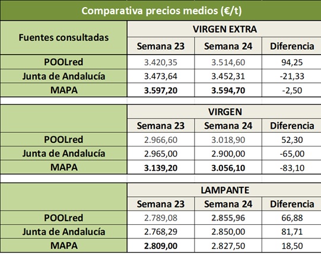
Task: Click the 'Diferencia' header under Virgen Extra
Action: tap(292, 46)
